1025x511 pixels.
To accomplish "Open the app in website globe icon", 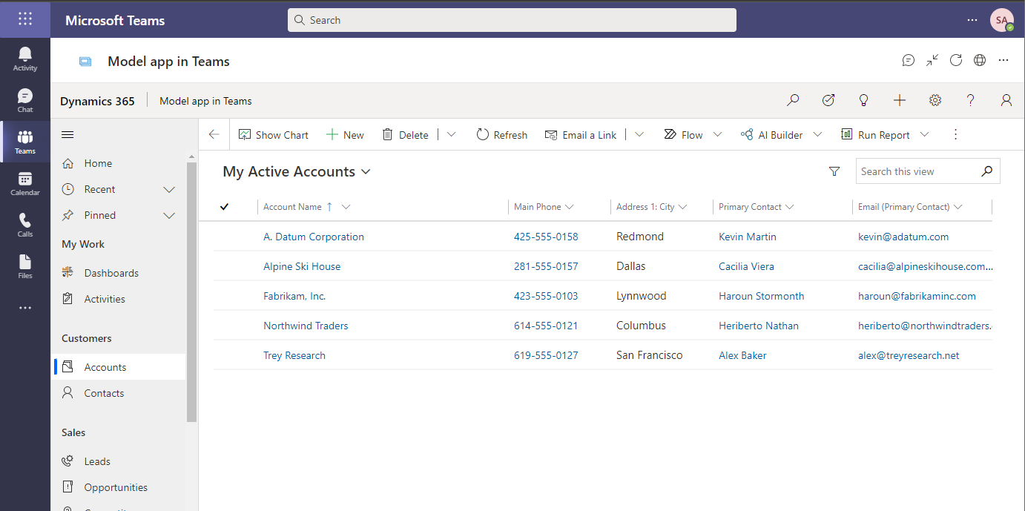I will click(x=980, y=61).
